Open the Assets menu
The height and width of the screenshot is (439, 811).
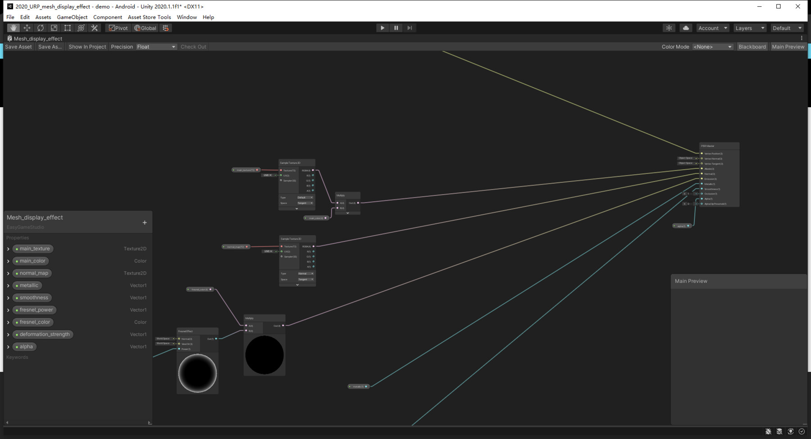43,17
